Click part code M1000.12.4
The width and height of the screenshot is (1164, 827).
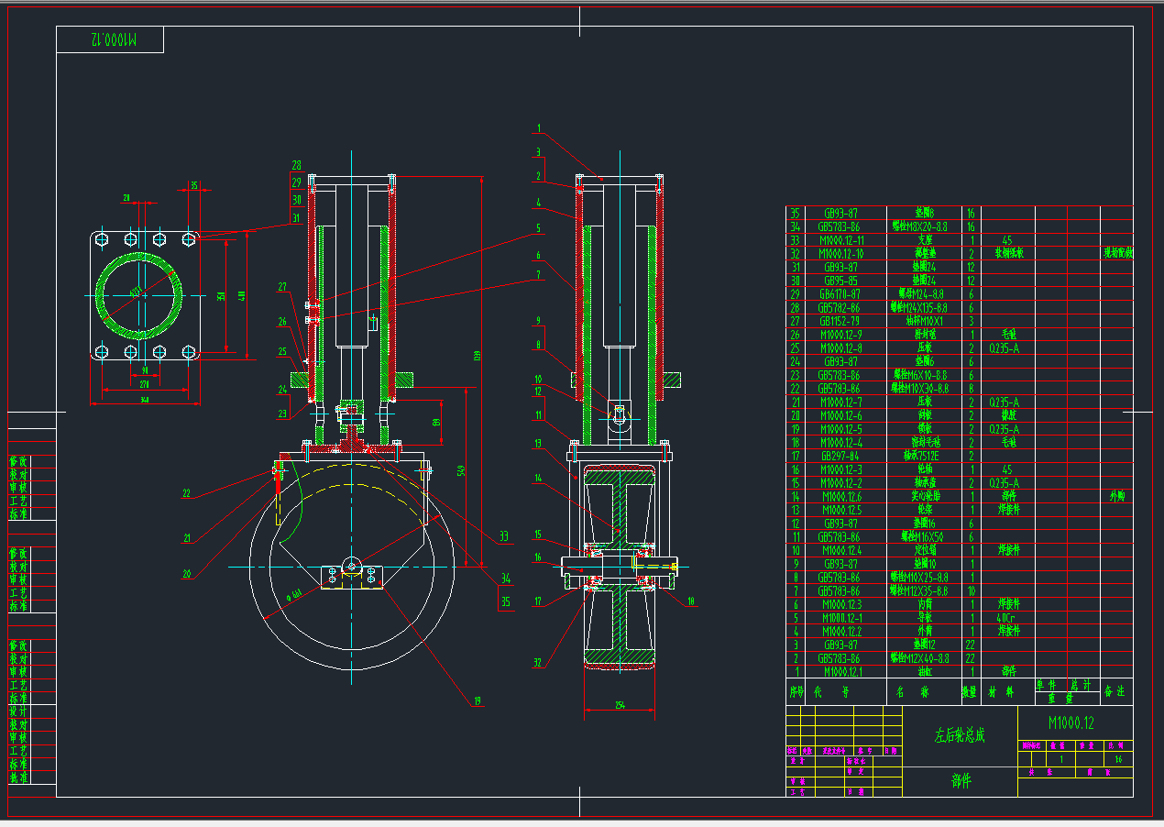(x=841, y=550)
